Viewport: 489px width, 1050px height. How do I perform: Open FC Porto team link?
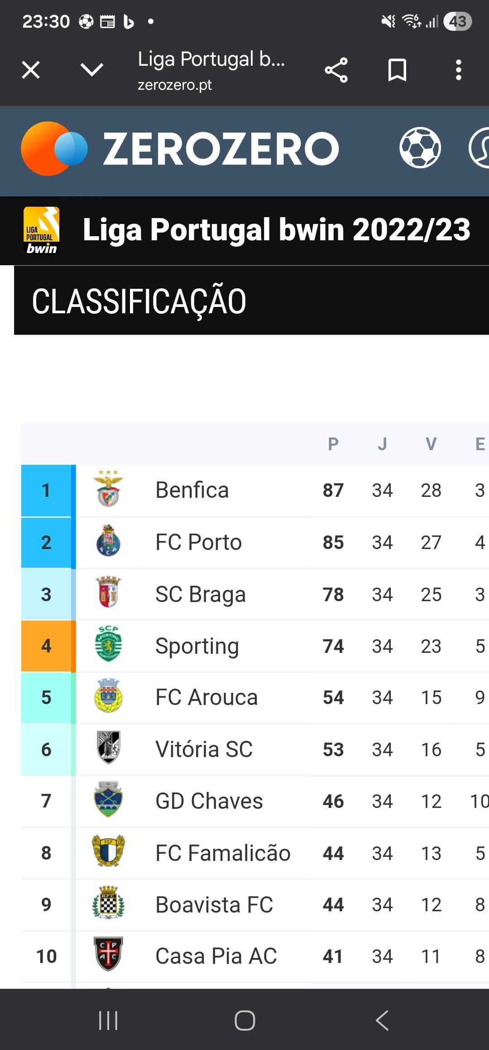[198, 542]
